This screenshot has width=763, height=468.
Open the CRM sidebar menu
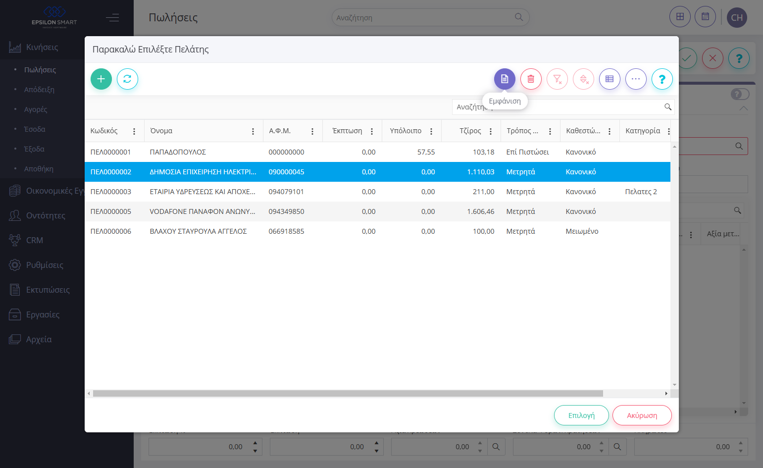(35, 240)
